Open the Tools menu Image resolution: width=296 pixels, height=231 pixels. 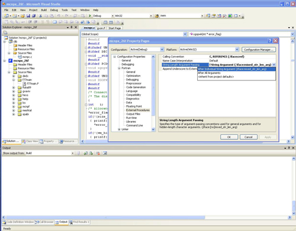[65, 10]
